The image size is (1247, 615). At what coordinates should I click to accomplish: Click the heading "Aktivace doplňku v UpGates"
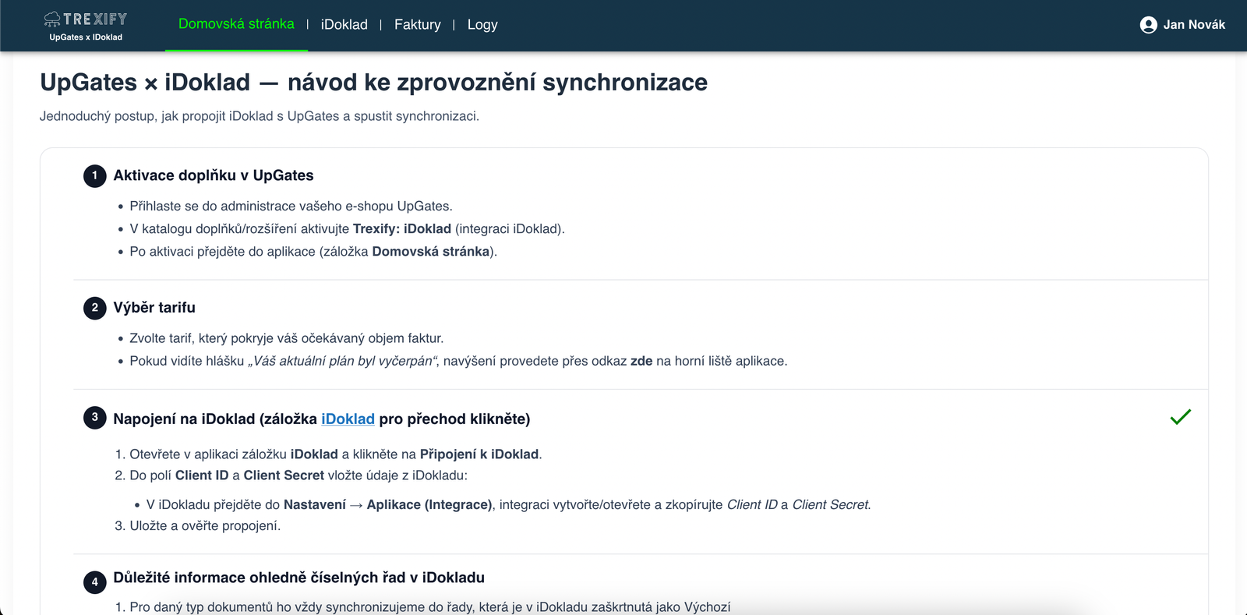214,175
